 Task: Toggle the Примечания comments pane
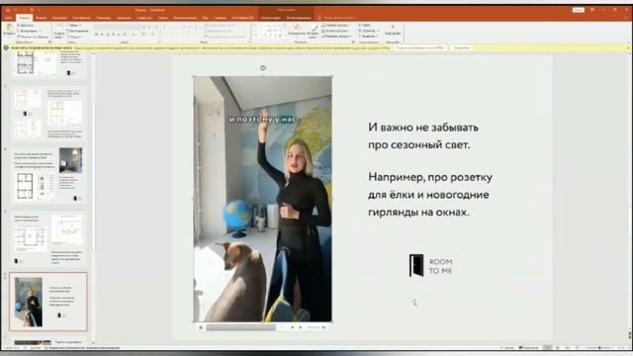(x=529, y=347)
